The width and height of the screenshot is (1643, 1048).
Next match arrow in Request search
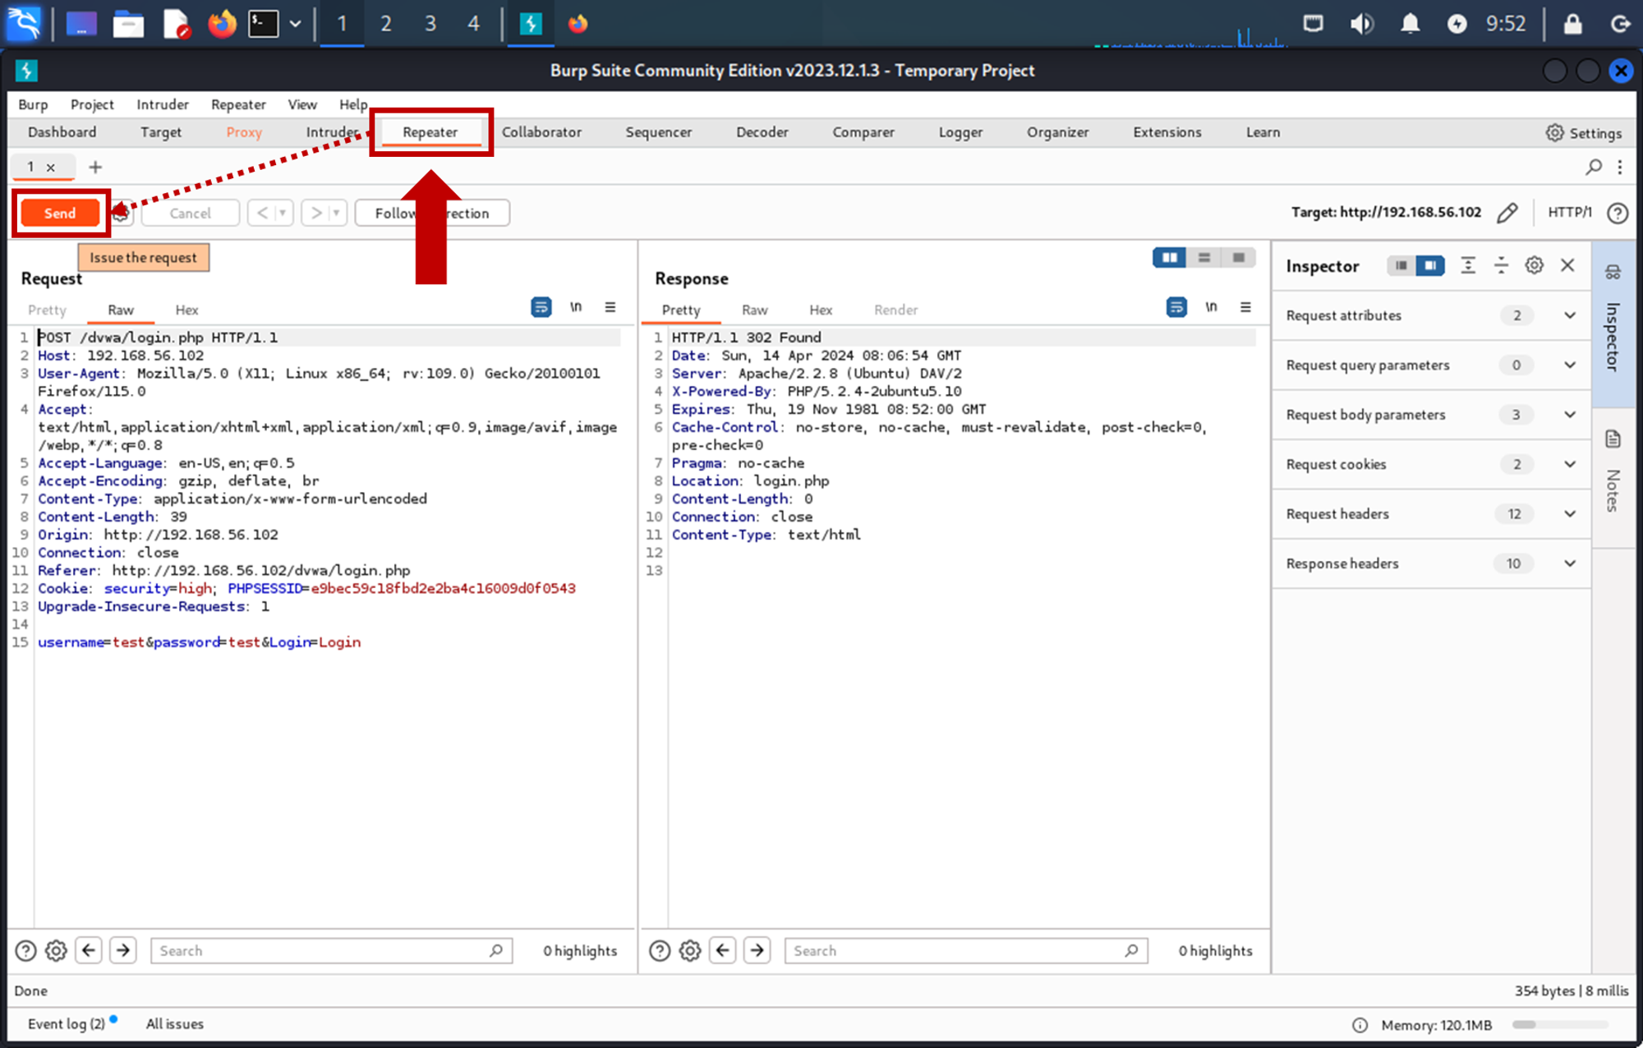click(x=123, y=950)
